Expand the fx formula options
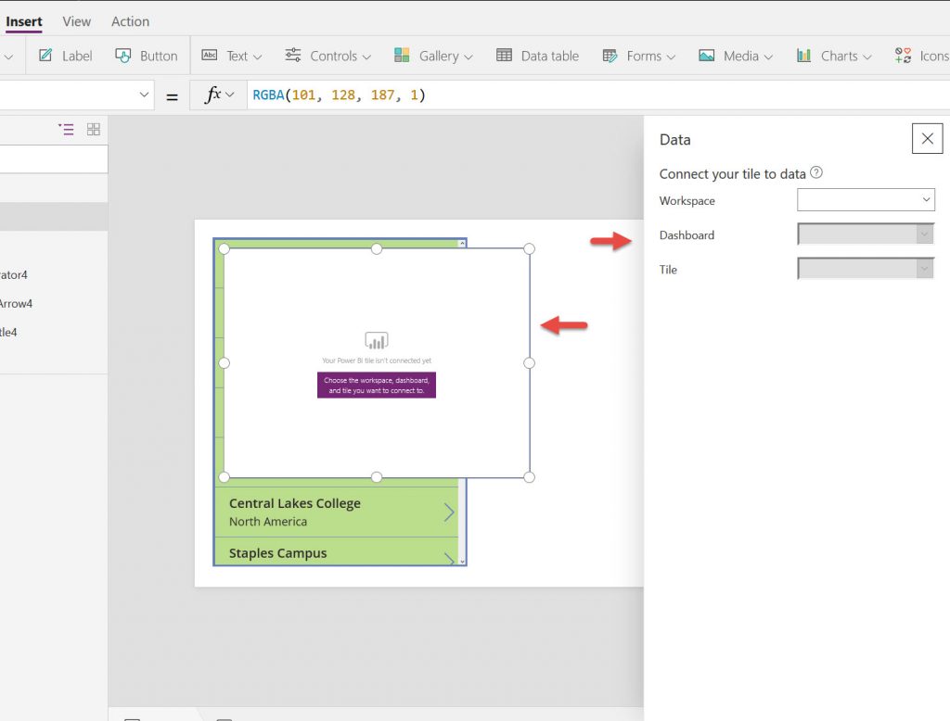This screenshot has width=950, height=721. [x=219, y=95]
